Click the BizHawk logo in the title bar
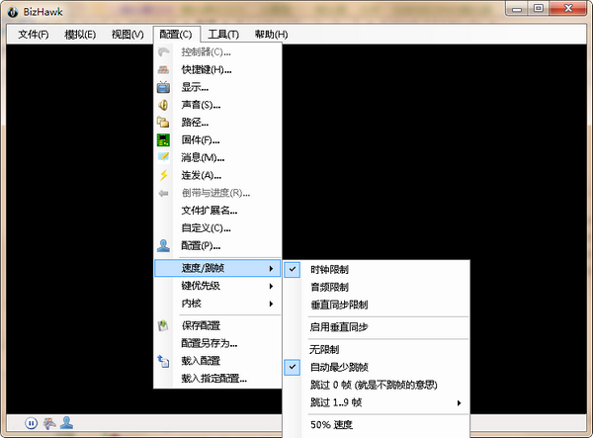 pyautogui.click(x=13, y=12)
